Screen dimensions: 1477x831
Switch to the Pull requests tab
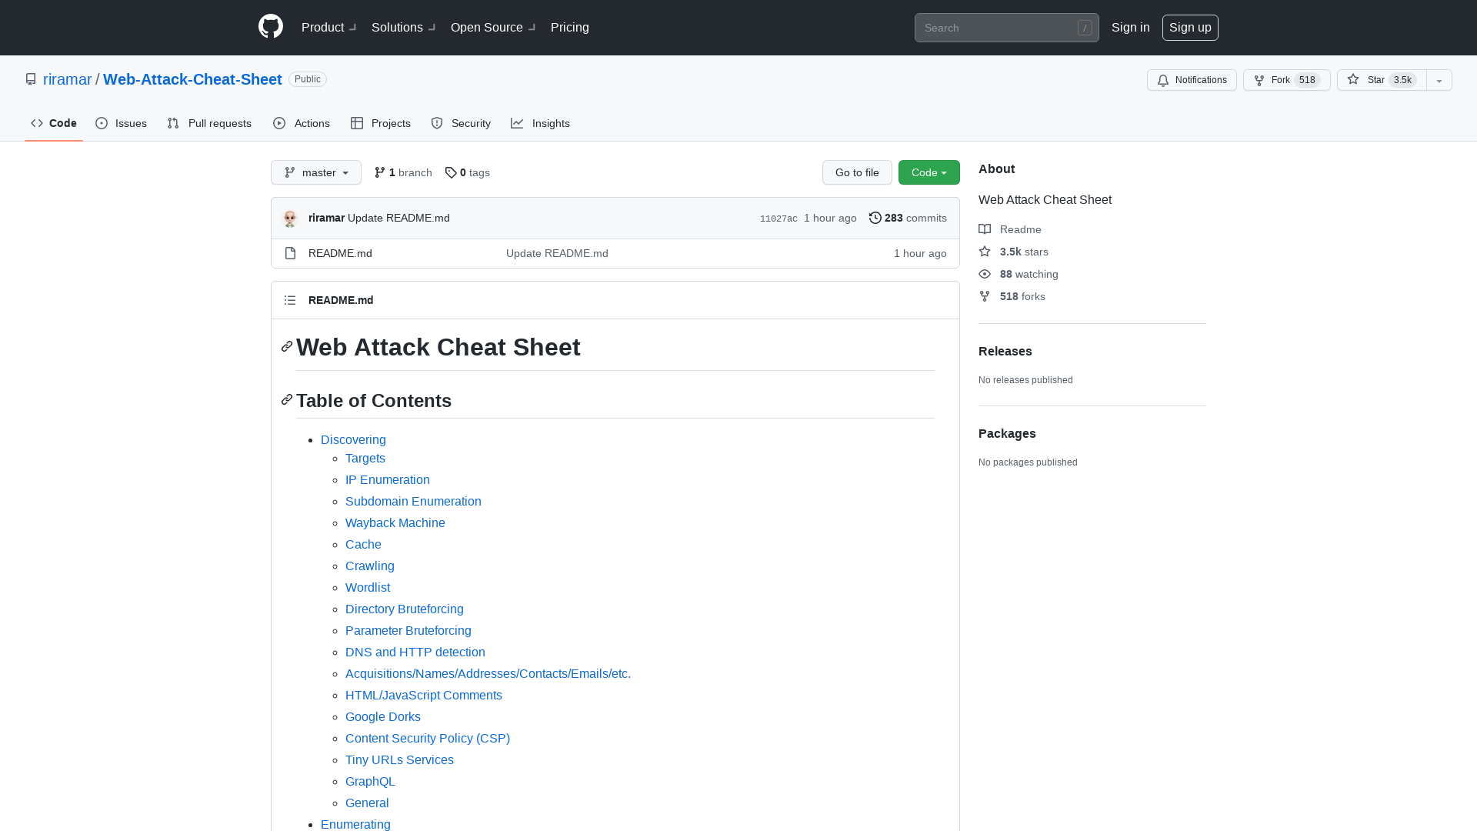[209, 123]
